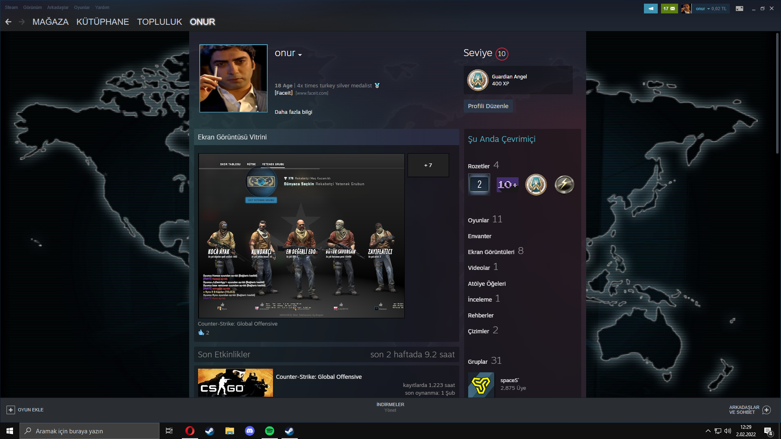
Task: Switch to the ONUR profile tab
Action: tap(203, 22)
